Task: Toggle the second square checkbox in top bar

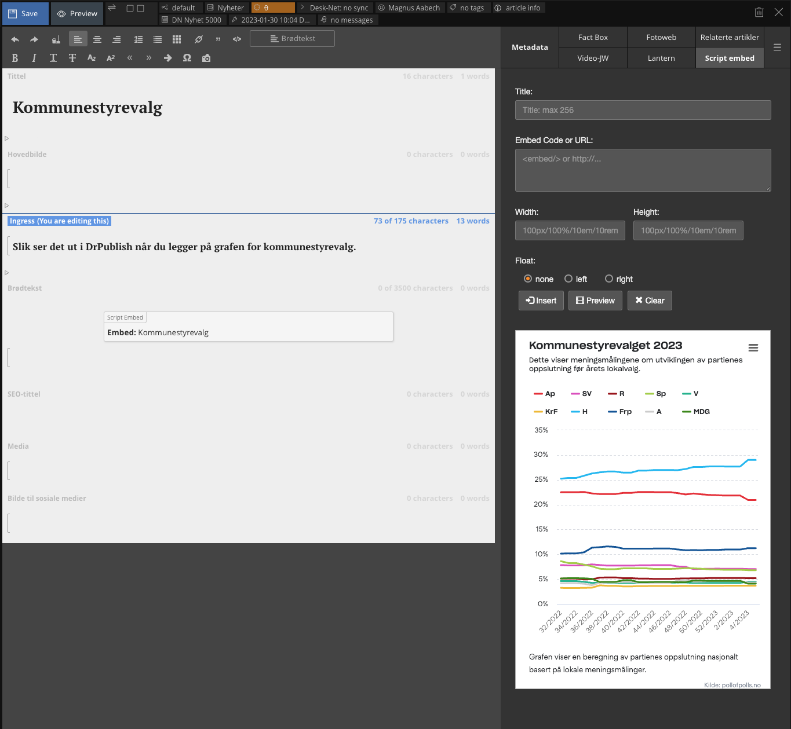Action: coord(140,8)
